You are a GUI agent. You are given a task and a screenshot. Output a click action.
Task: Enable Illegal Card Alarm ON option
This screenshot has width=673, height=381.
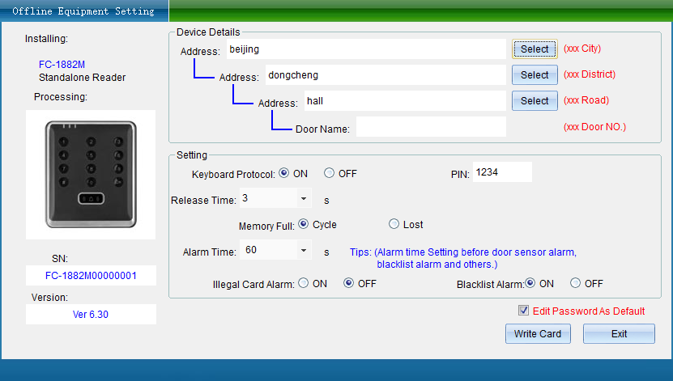304,283
